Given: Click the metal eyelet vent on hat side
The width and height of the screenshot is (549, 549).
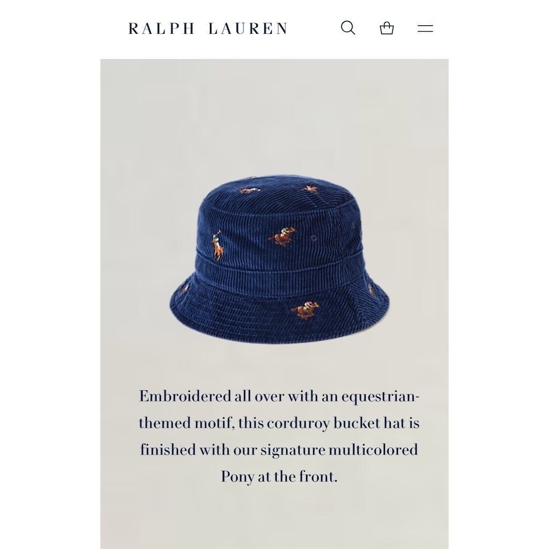Looking at the screenshot, I should pyautogui.click(x=314, y=238).
